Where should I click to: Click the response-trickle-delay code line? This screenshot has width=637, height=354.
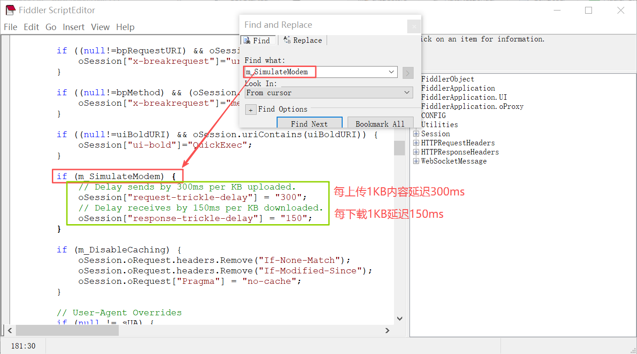(196, 218)
